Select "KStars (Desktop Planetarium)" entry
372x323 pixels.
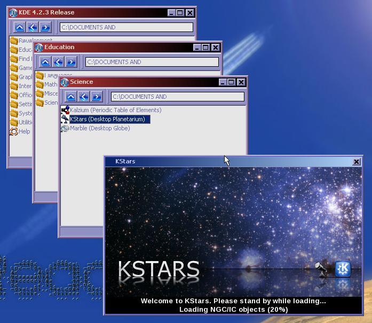pos(109,119)
